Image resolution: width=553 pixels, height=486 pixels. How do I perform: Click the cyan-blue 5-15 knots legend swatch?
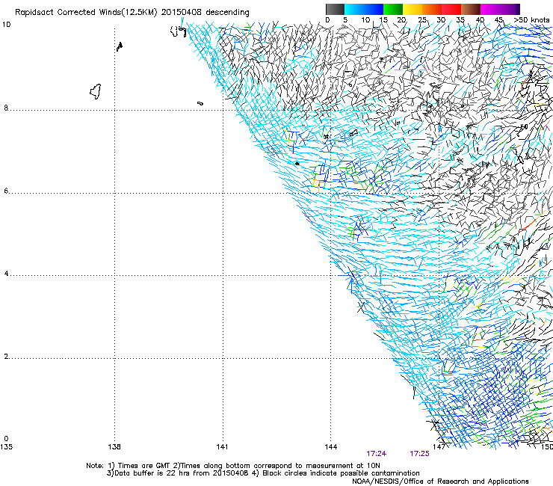click(x=364, y=9)
